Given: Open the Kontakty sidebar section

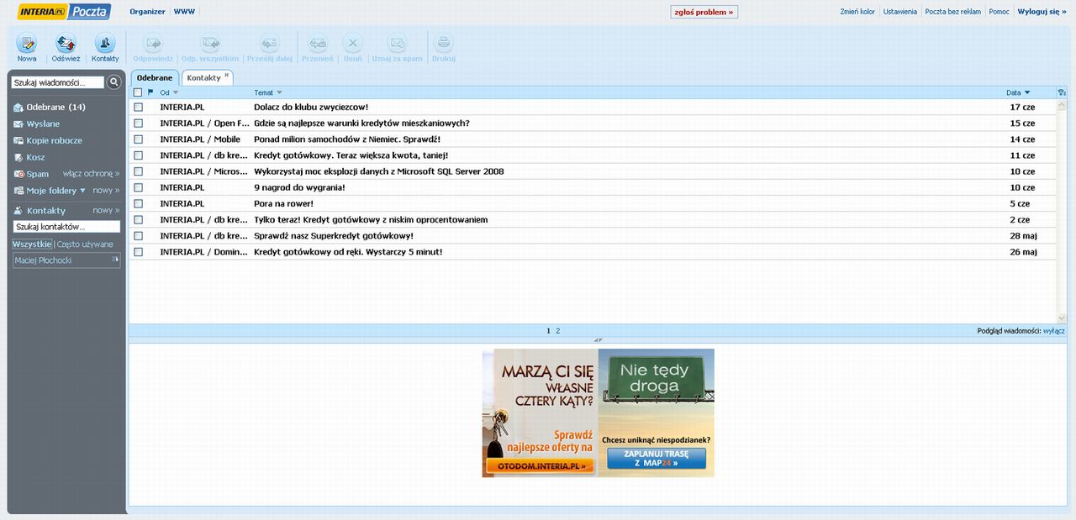Looking at the screenshot, I should coord(45,211).
